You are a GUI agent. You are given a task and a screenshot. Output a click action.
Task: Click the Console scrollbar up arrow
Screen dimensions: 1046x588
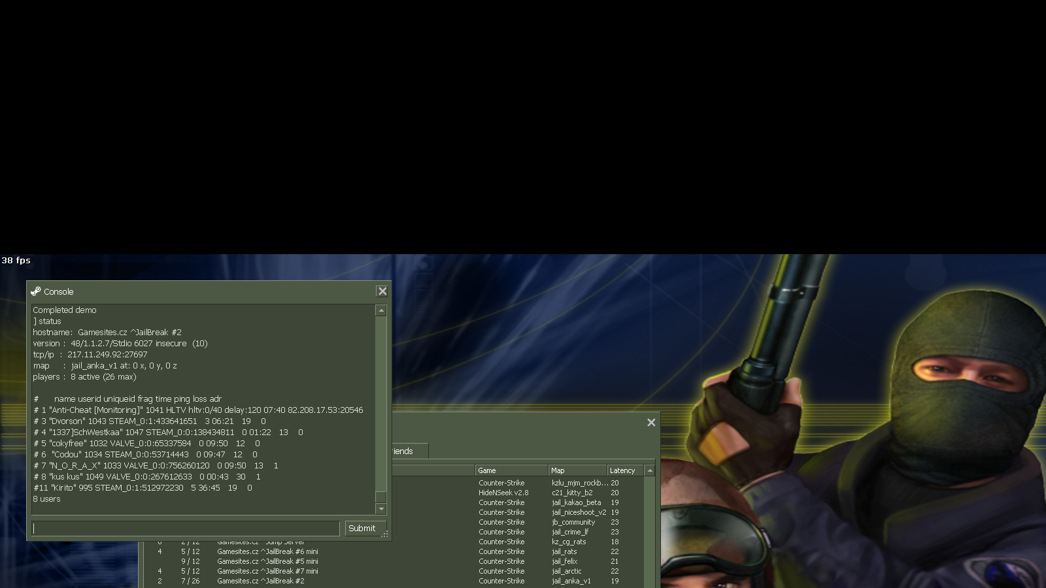[x=381, y=311]
